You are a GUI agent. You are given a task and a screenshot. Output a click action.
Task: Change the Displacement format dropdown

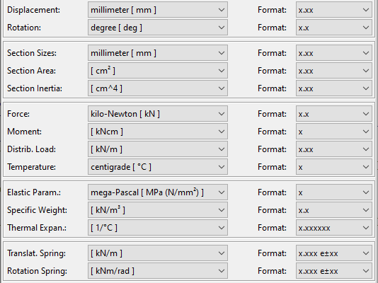(334, 10)
